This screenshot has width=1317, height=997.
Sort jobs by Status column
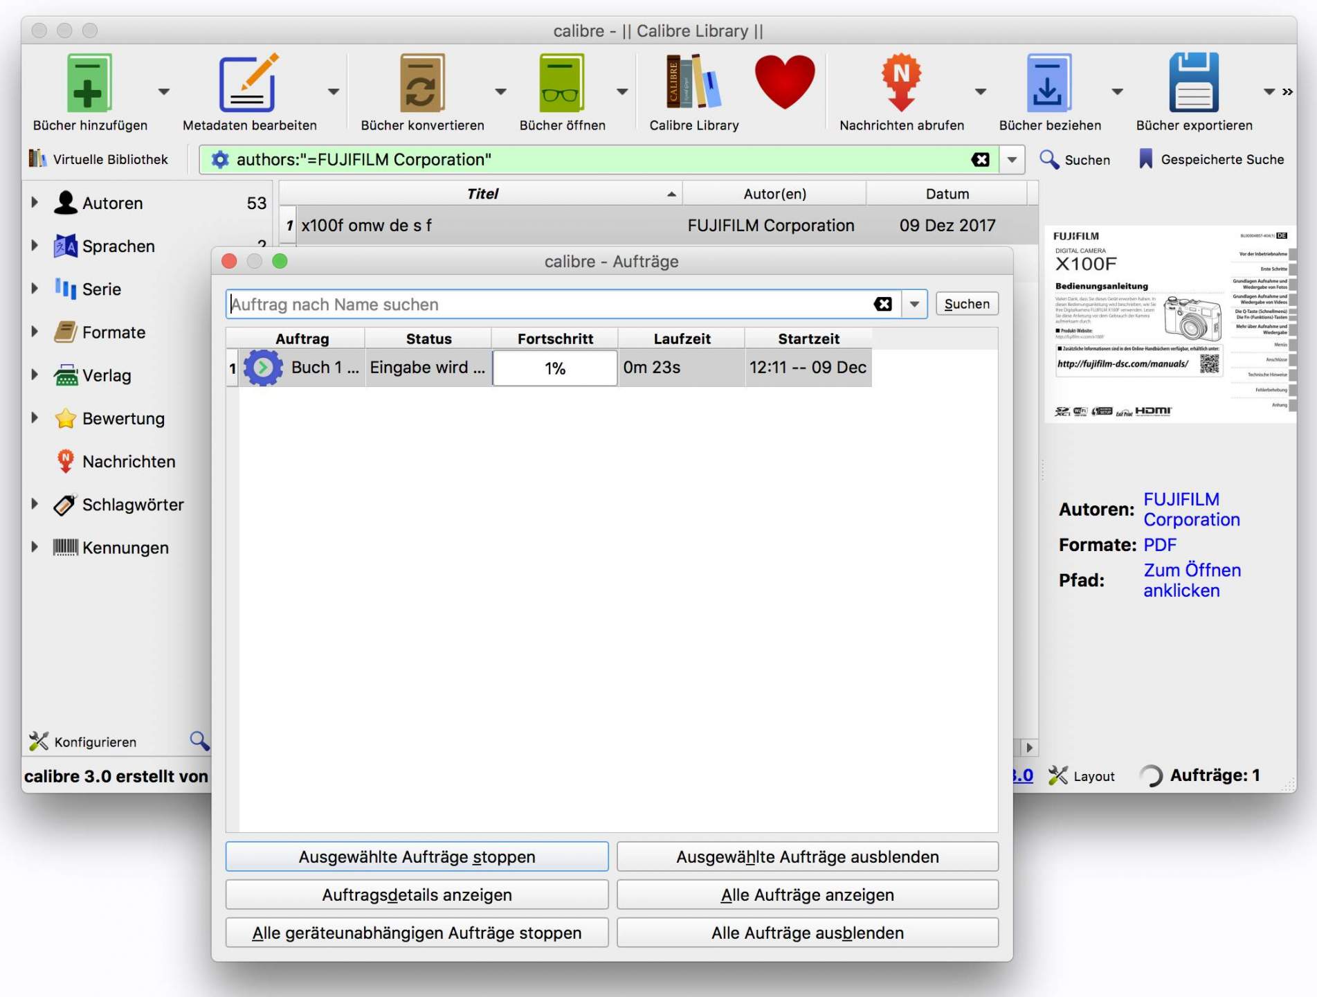tap(428, 339)
